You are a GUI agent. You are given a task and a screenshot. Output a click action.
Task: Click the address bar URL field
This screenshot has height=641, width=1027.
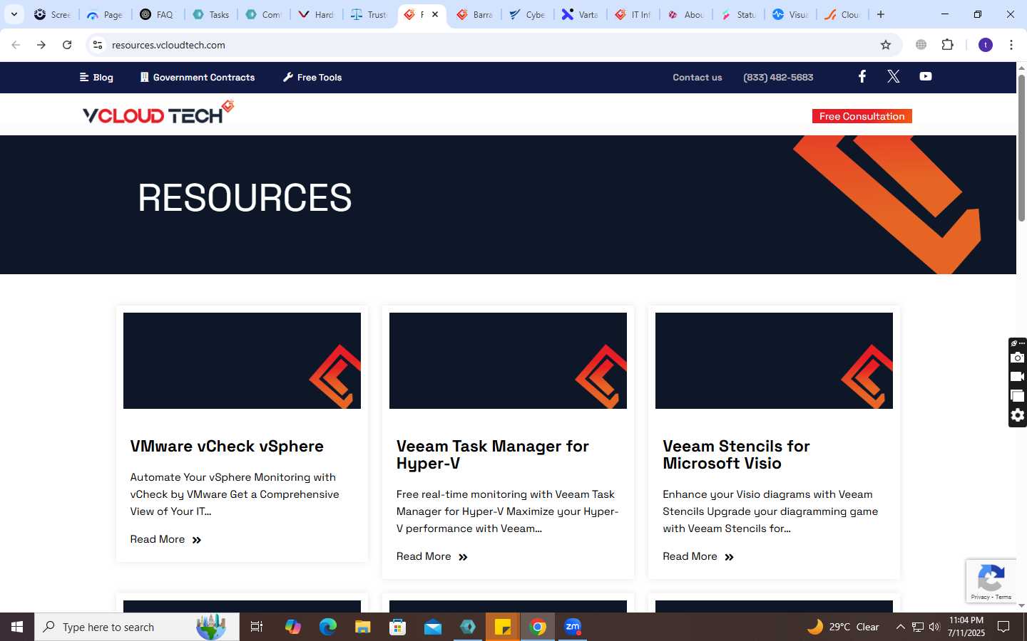click(x=492, y=45)
